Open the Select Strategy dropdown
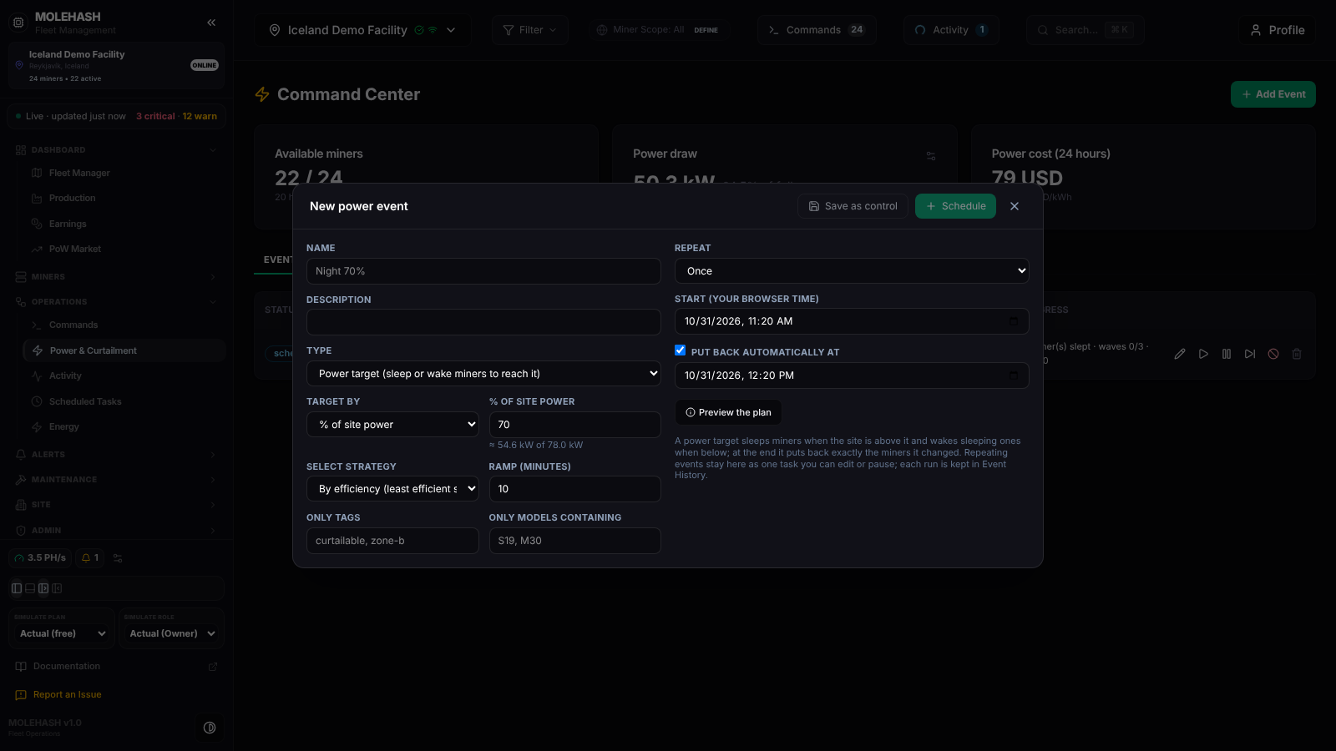 tap(392, 489)
